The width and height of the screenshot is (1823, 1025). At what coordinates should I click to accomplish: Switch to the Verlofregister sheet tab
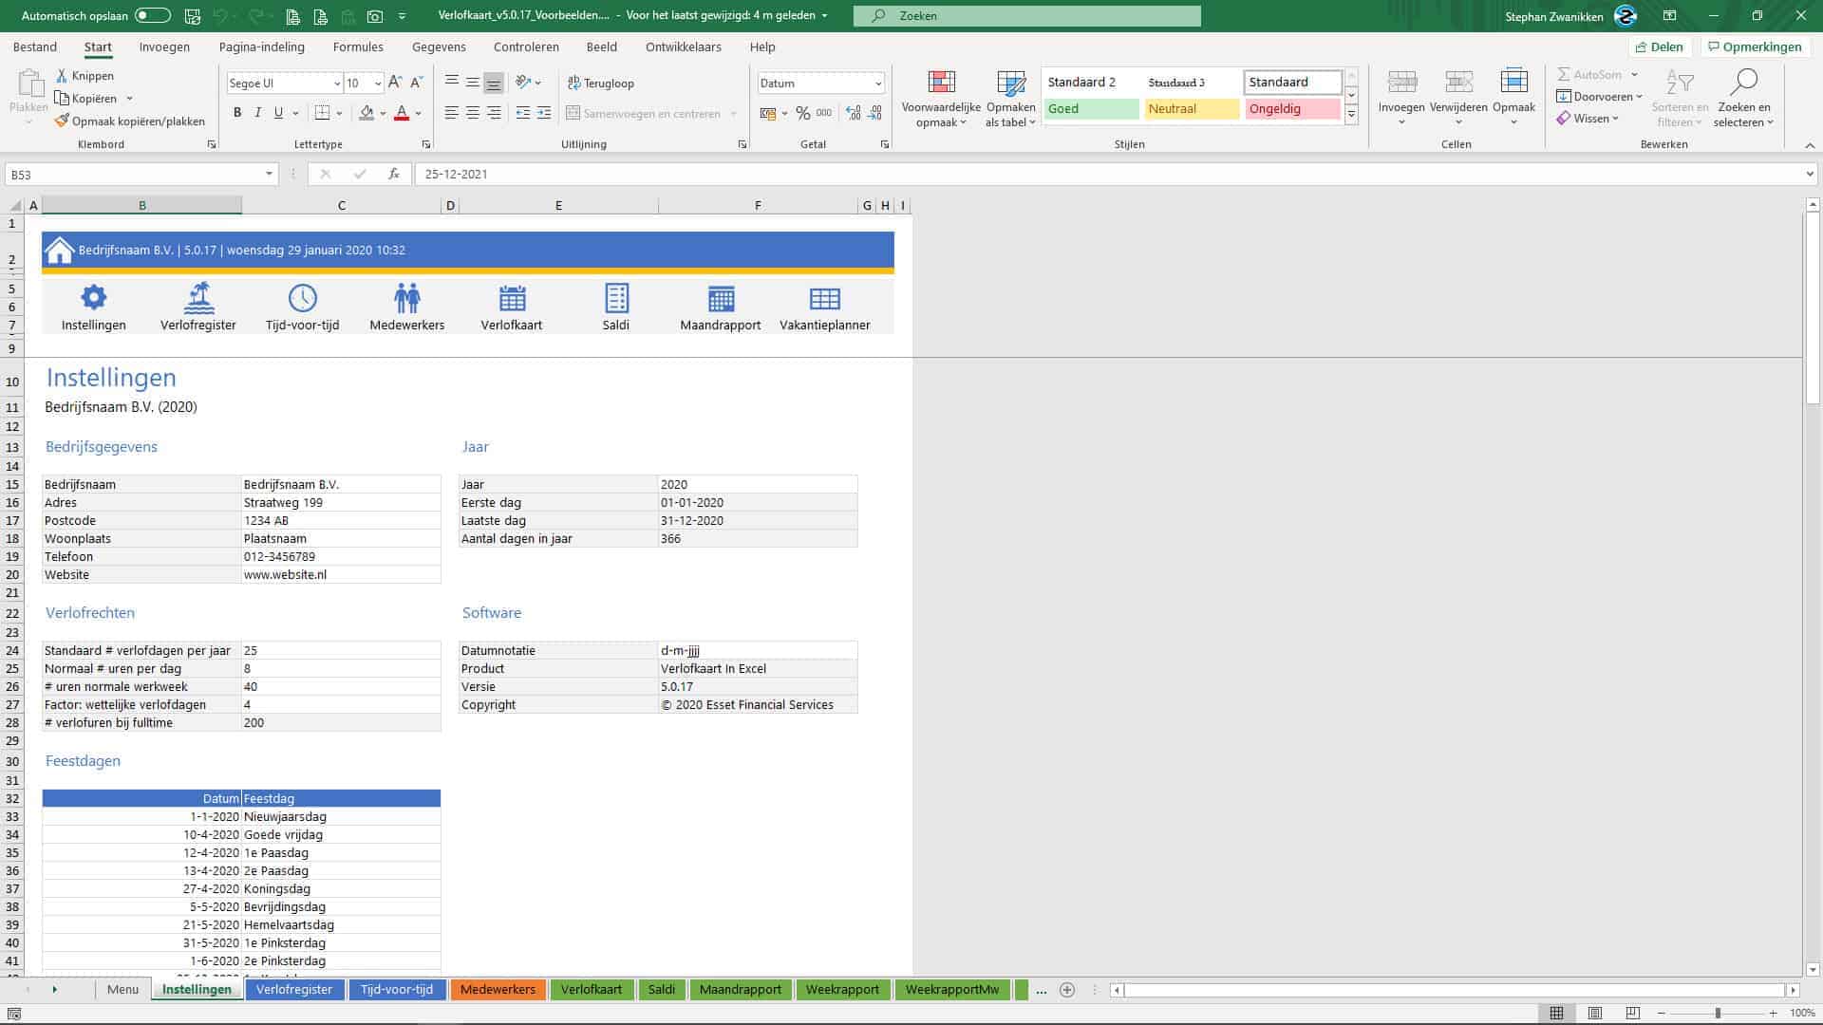tap(294, 989)
